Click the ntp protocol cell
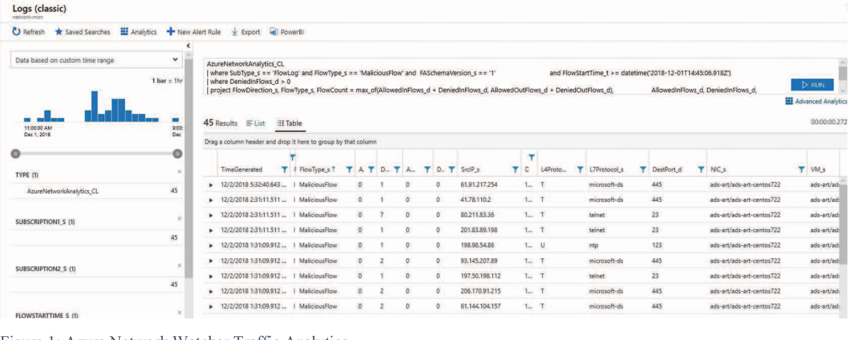 point(593,246)
